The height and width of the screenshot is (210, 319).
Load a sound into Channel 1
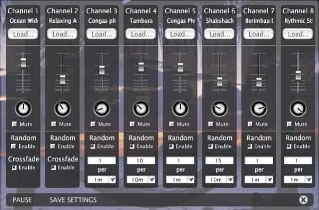pos(23,34)
